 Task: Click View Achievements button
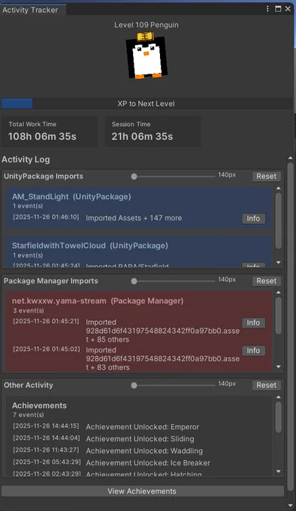coord(142,491)
